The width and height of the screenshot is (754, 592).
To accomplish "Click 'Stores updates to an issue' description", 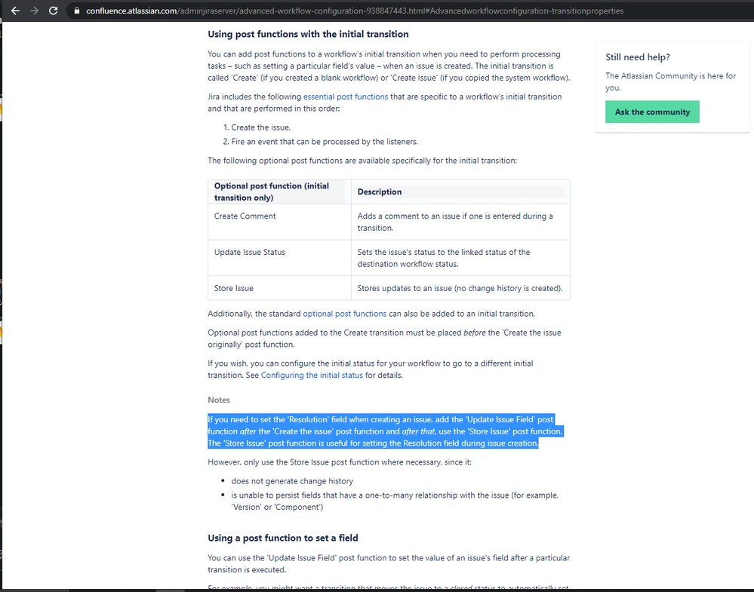I will point(460,288).
